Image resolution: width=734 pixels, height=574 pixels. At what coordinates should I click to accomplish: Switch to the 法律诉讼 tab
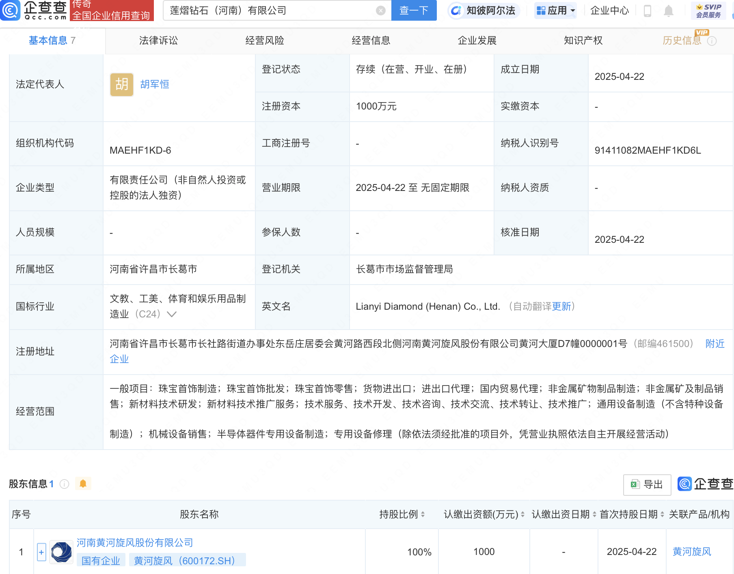(x=158, y=41)
